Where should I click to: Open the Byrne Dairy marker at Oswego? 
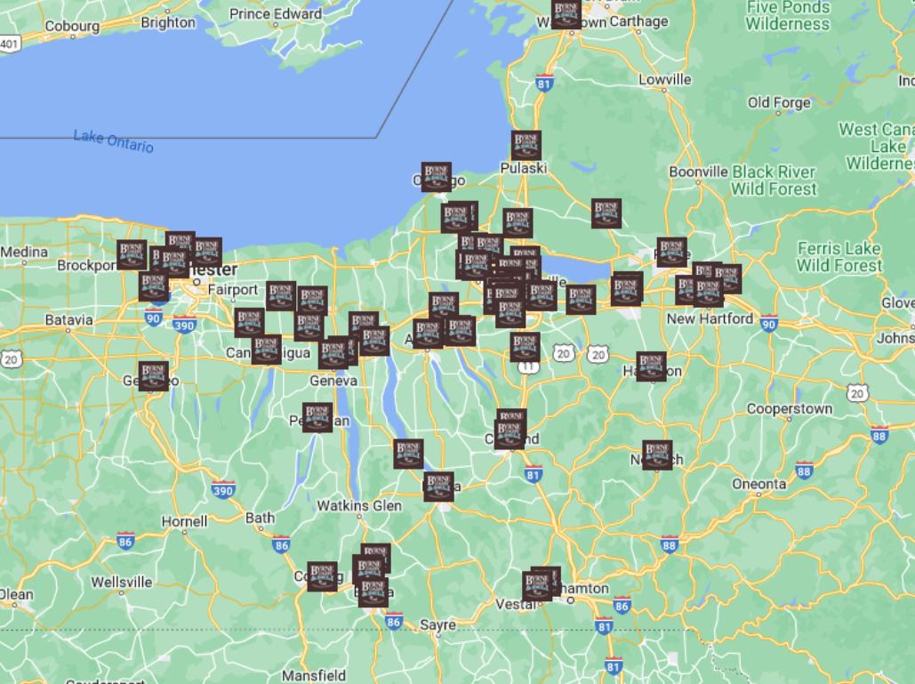(x=436, y=177)
